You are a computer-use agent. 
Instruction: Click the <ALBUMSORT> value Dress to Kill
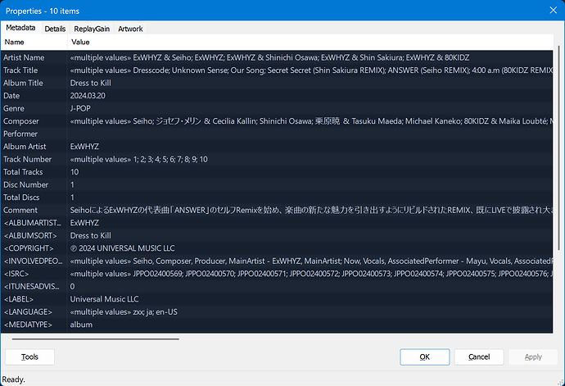[90, 235]
